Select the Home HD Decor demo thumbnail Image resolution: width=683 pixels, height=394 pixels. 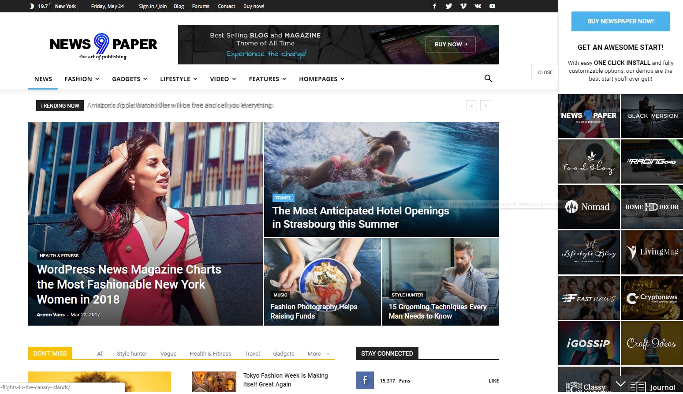[x=652, y=207]
